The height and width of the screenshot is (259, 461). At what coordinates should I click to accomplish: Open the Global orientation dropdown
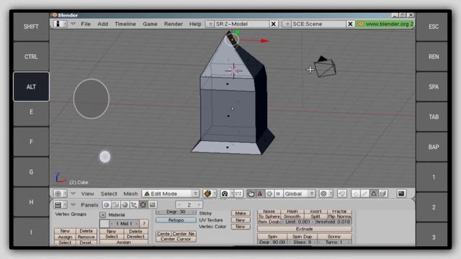[x=300, y=194]
